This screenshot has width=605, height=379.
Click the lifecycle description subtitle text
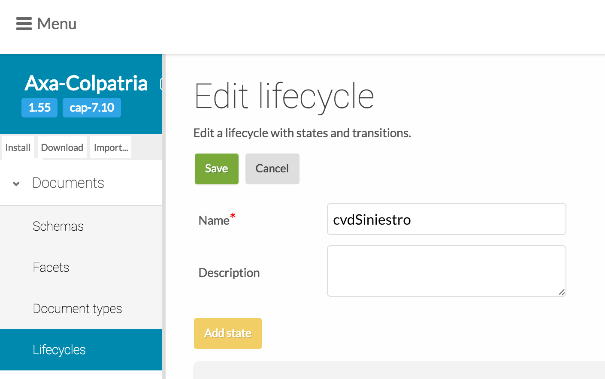(302, 133)
